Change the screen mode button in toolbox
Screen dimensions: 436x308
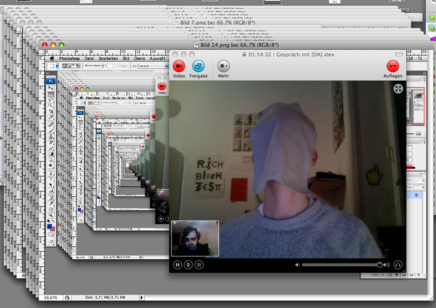[x=51, y=242]
